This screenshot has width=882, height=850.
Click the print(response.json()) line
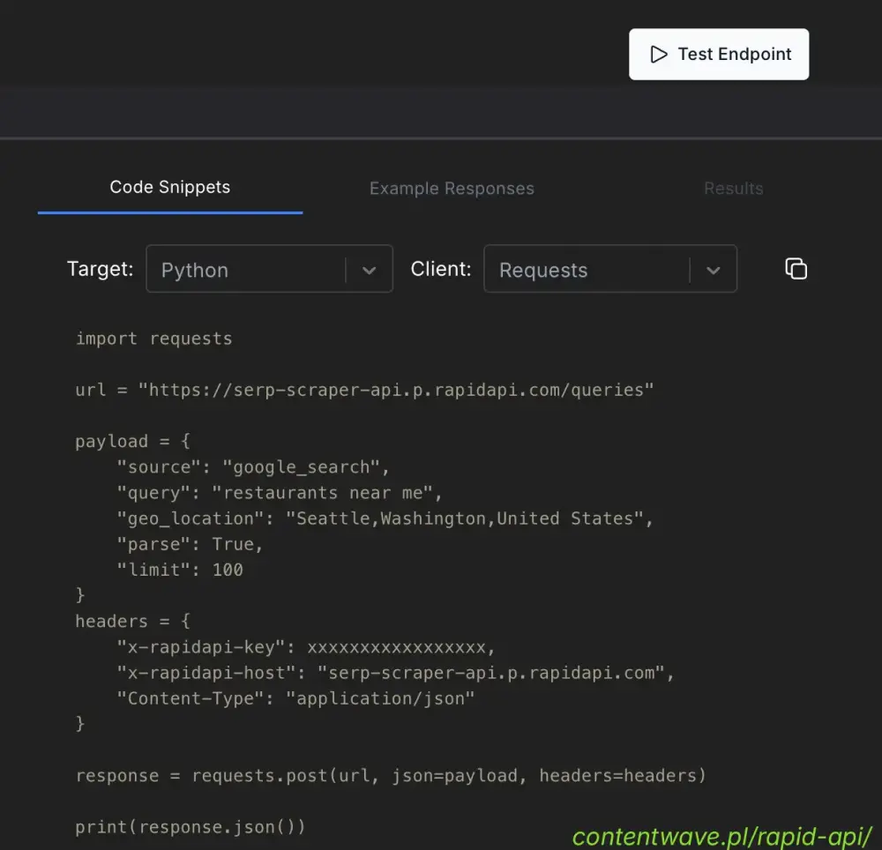(190, 827)
